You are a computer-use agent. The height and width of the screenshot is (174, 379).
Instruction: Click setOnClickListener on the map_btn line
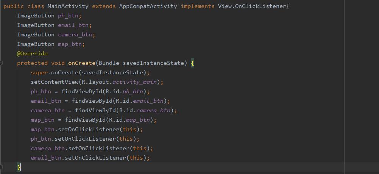pos(89,129)
